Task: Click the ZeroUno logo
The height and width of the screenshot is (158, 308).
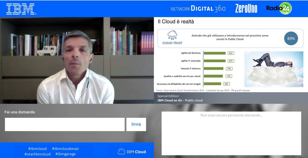Action: pos(246,9)
